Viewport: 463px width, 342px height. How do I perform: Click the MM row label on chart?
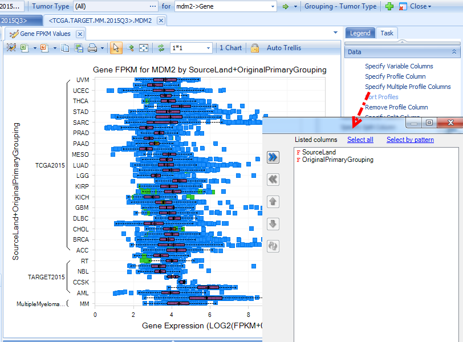click(84, 304)
